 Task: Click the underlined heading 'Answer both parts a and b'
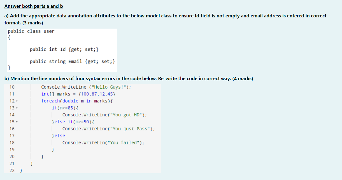click(33, 6)
